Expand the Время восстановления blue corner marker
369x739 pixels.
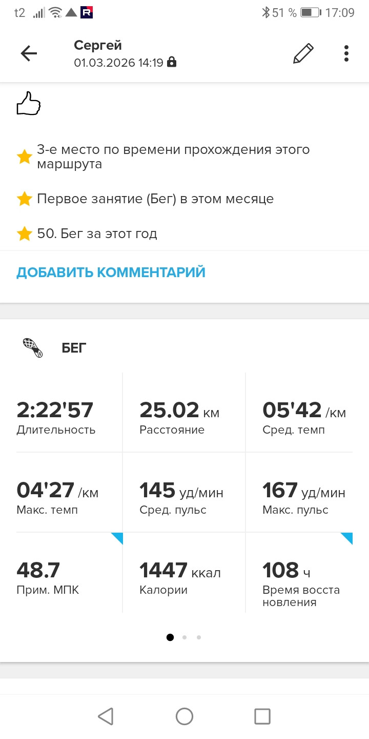346,538
